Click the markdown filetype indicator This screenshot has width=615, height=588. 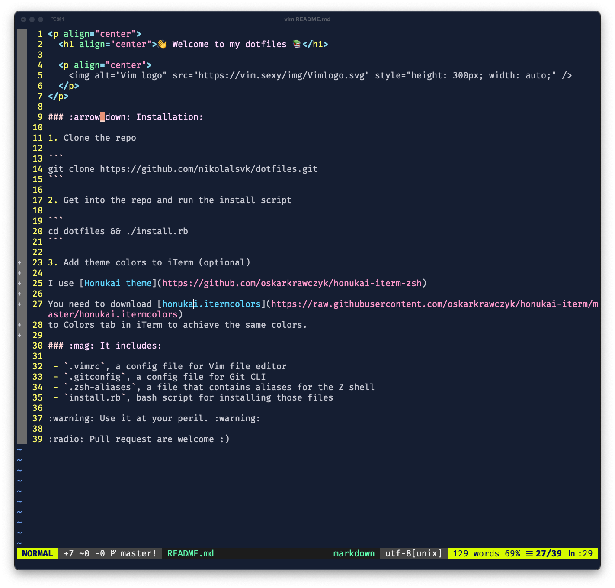(354, 553)
